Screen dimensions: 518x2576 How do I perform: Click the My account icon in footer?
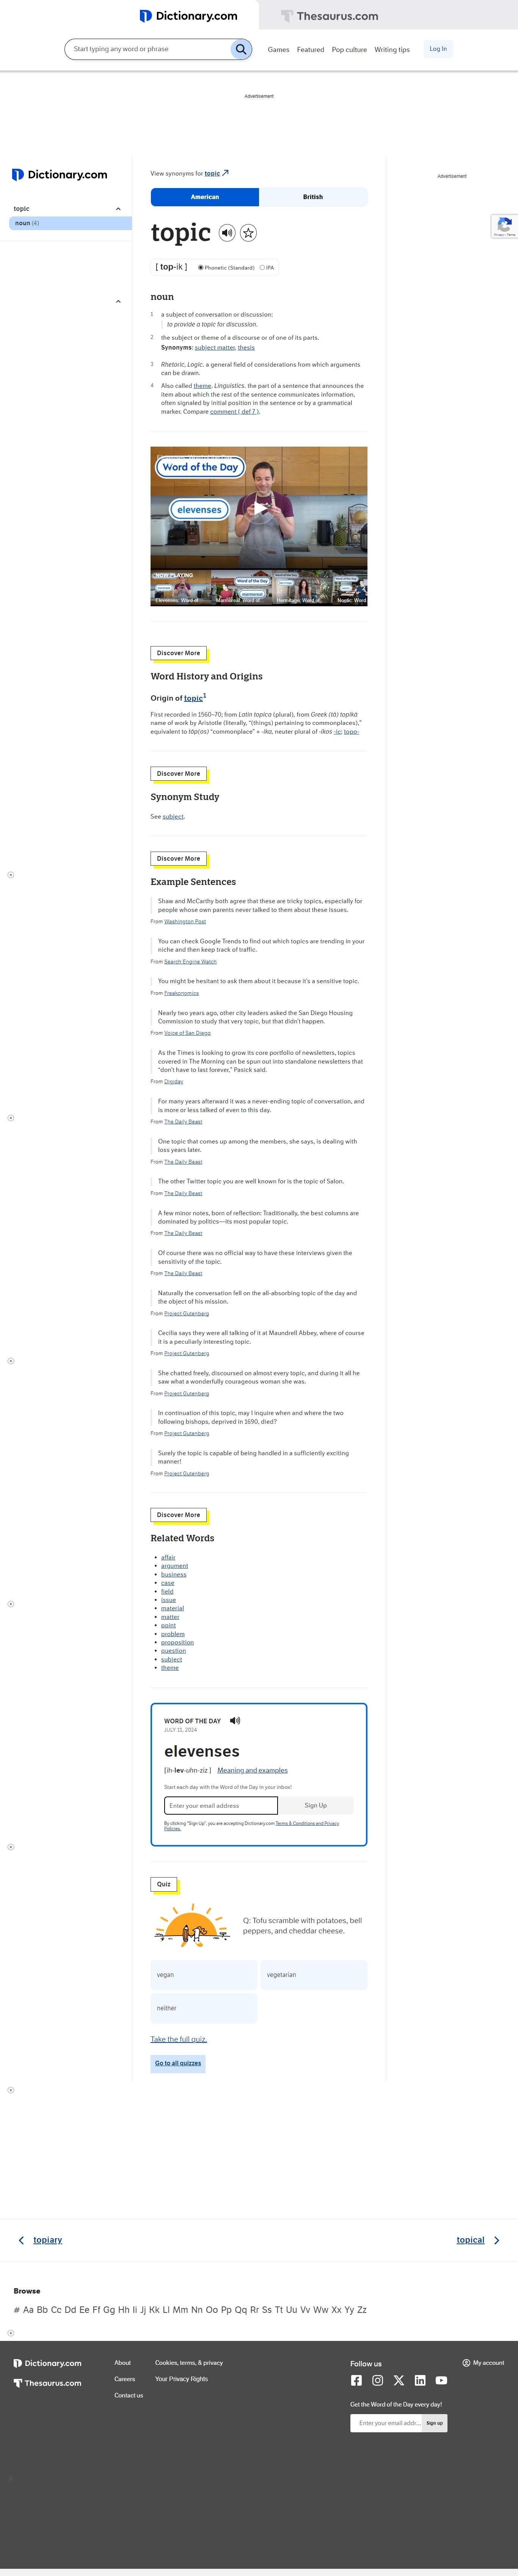[x=466, y=2362]
